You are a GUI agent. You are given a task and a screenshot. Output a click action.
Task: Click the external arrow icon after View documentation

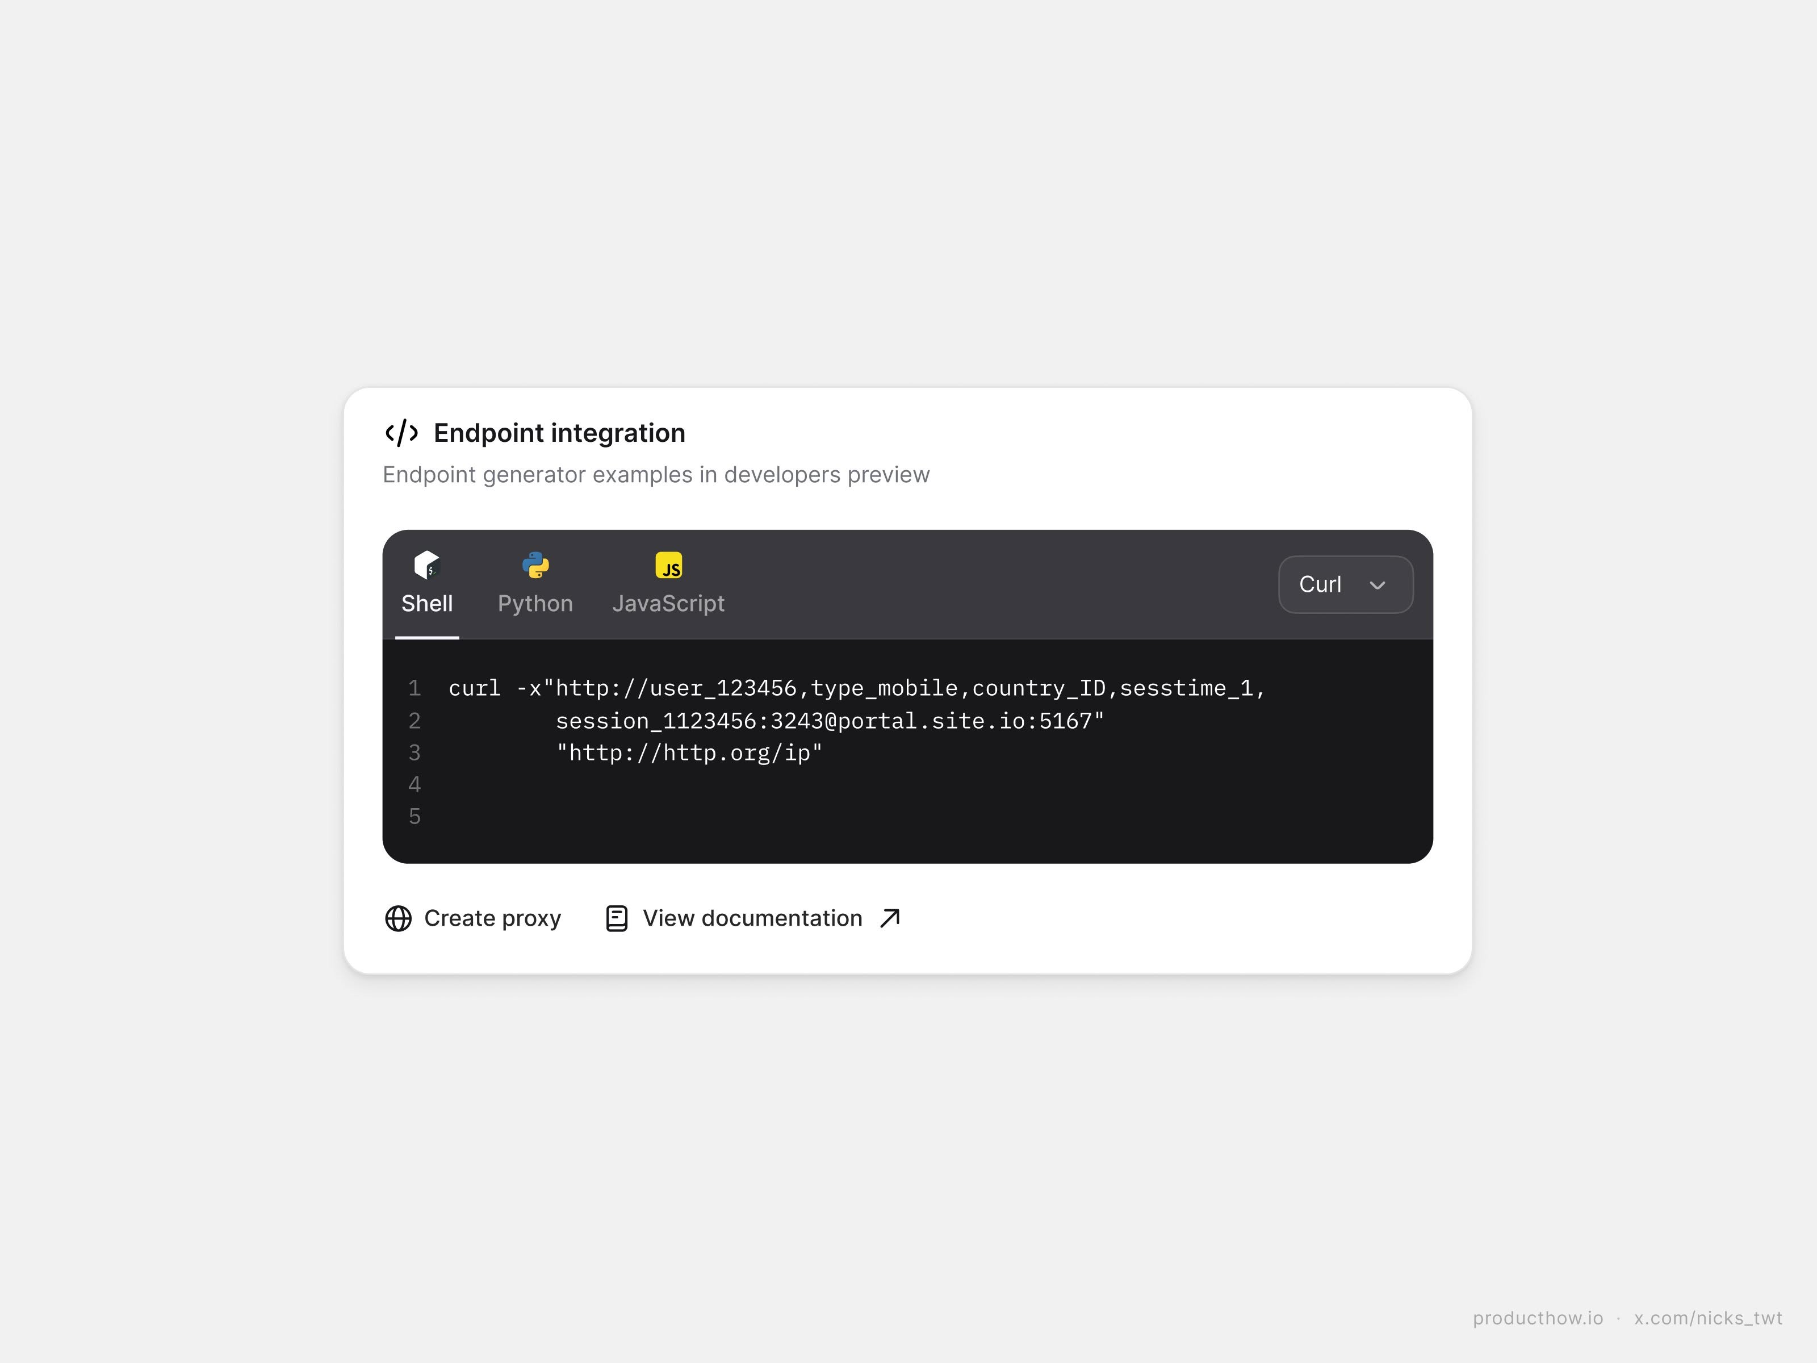[x=890, y=918]
